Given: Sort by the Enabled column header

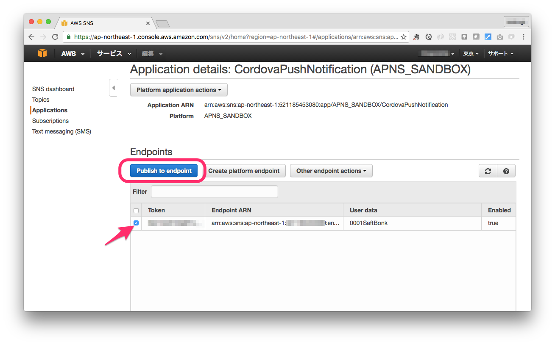Looking at the screenshot, I should click(x=499, y=210).
